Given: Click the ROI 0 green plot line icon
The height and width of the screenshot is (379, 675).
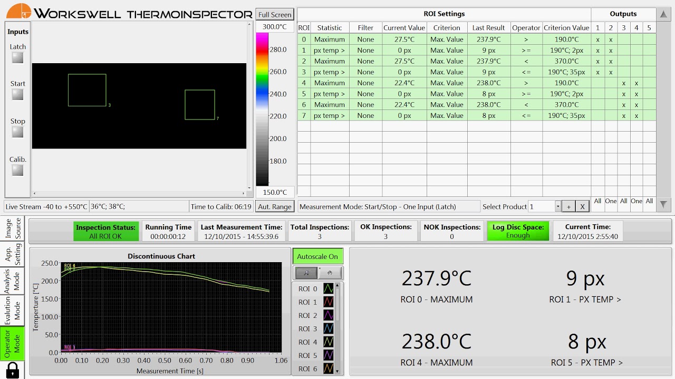Looking at the screenshot, I should (x=328, y=288).
